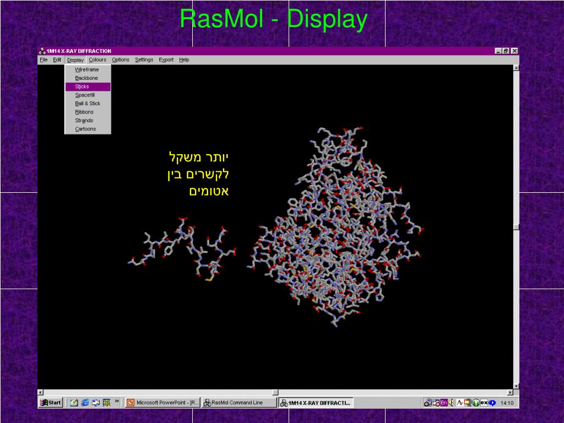Click the horizontal scrollbar left arrow
Image resolution: width=564 pixels, height=423 pixels.
41,392
